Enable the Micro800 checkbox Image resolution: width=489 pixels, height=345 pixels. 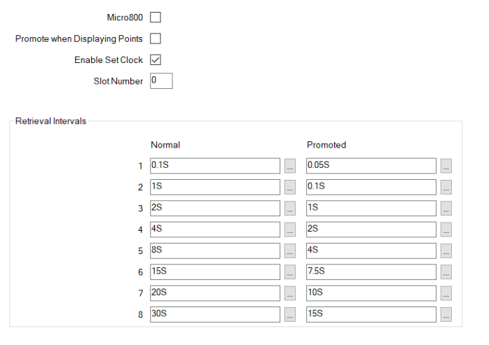[156, 17]
